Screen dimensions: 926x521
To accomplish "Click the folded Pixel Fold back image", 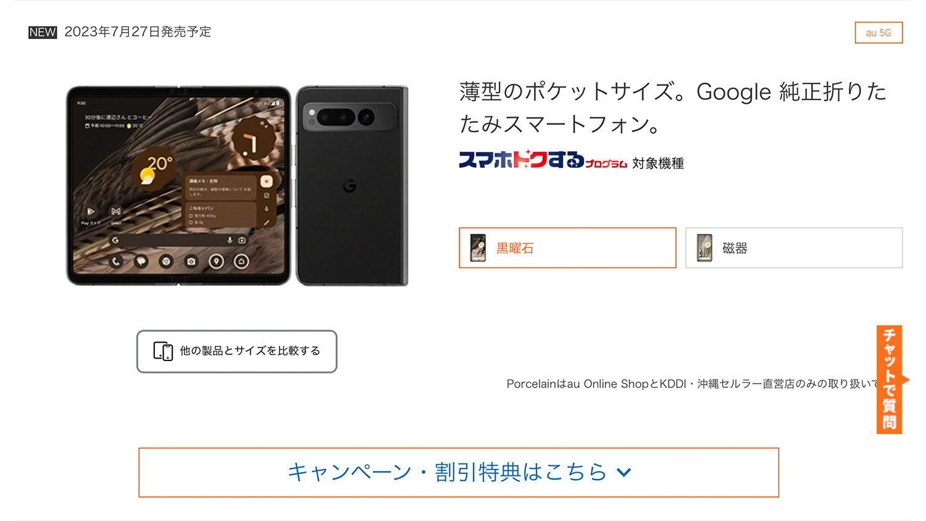I will (352, 186).
